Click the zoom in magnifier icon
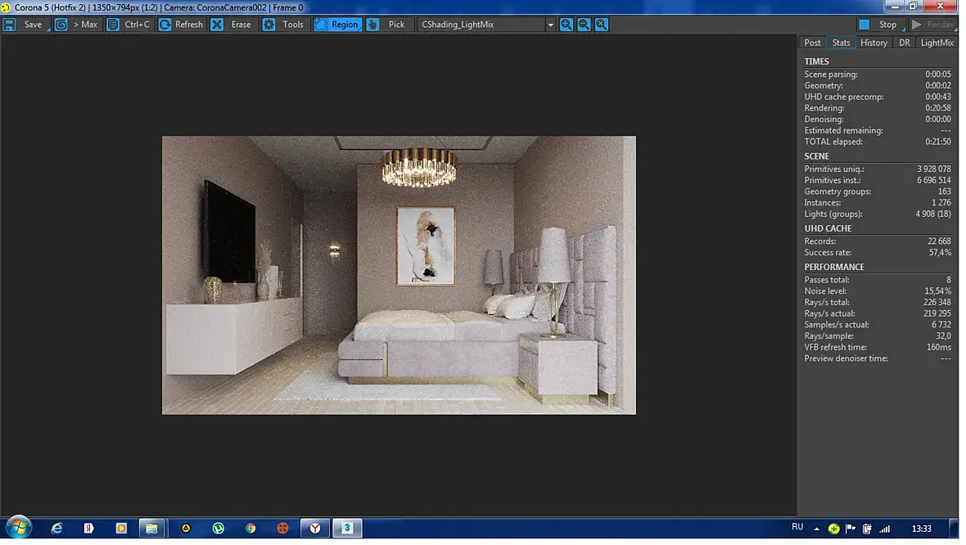This screenshot has height=545, width=966. pos(567,25)
